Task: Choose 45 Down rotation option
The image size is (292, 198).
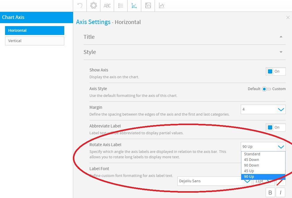Action: pyautogui.click(x=263, y=159)
